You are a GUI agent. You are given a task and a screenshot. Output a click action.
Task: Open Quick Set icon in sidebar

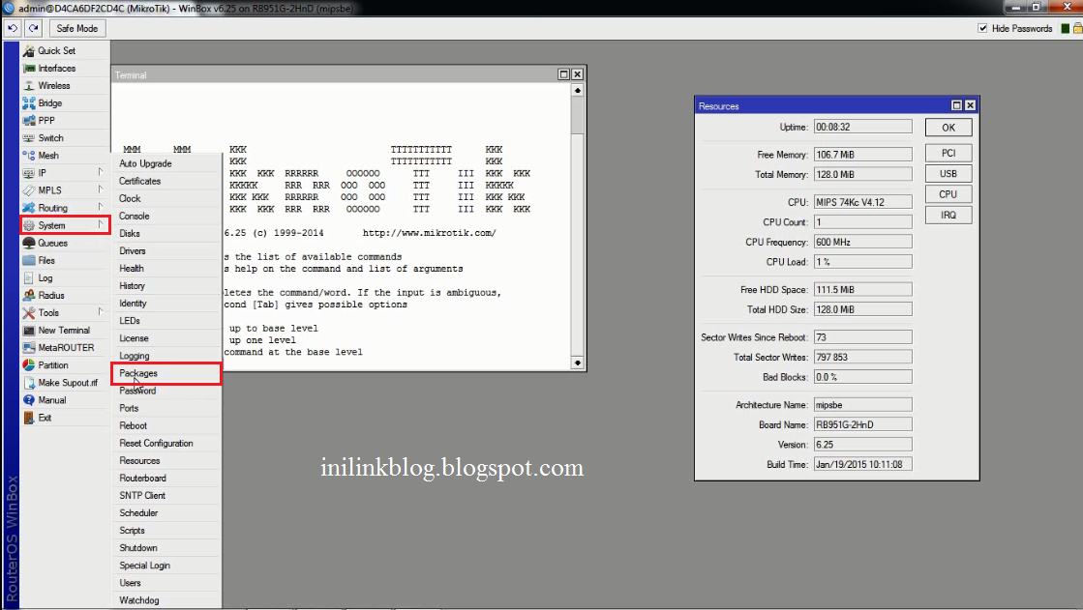tap(28, 51)
